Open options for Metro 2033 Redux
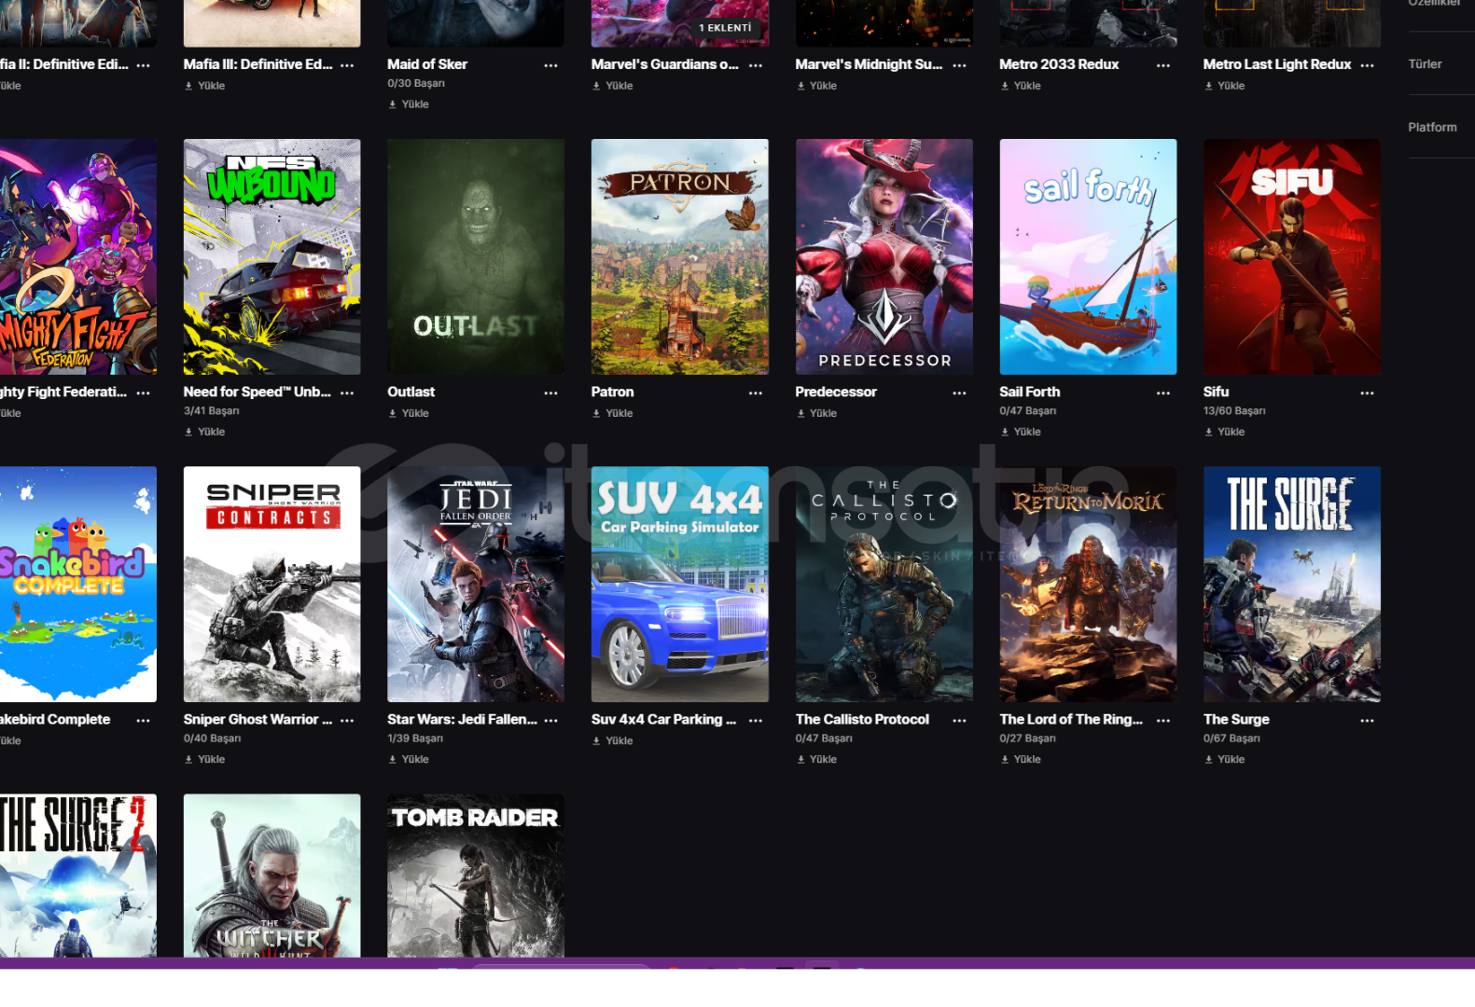 1162,65
